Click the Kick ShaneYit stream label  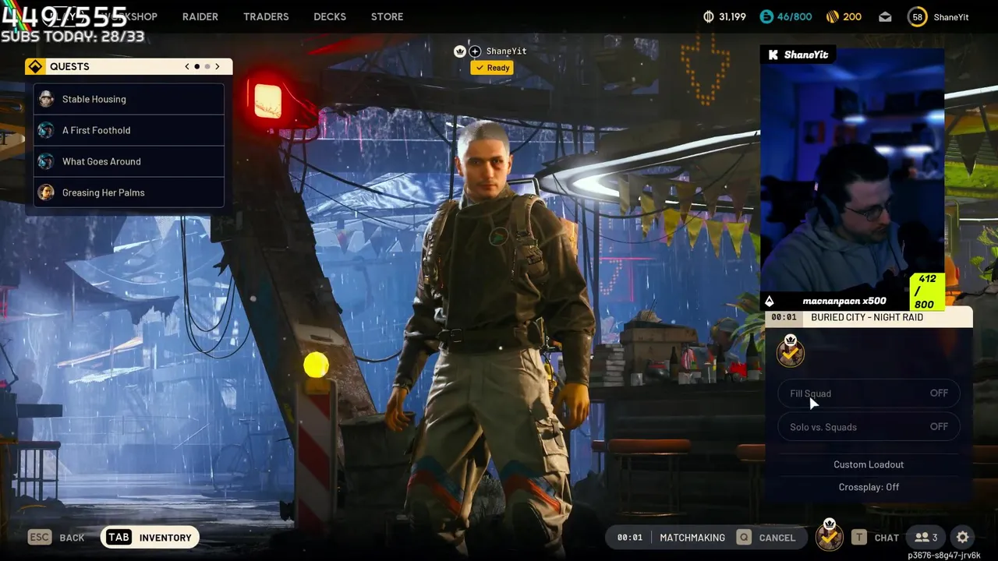click(x=798, y=55)
